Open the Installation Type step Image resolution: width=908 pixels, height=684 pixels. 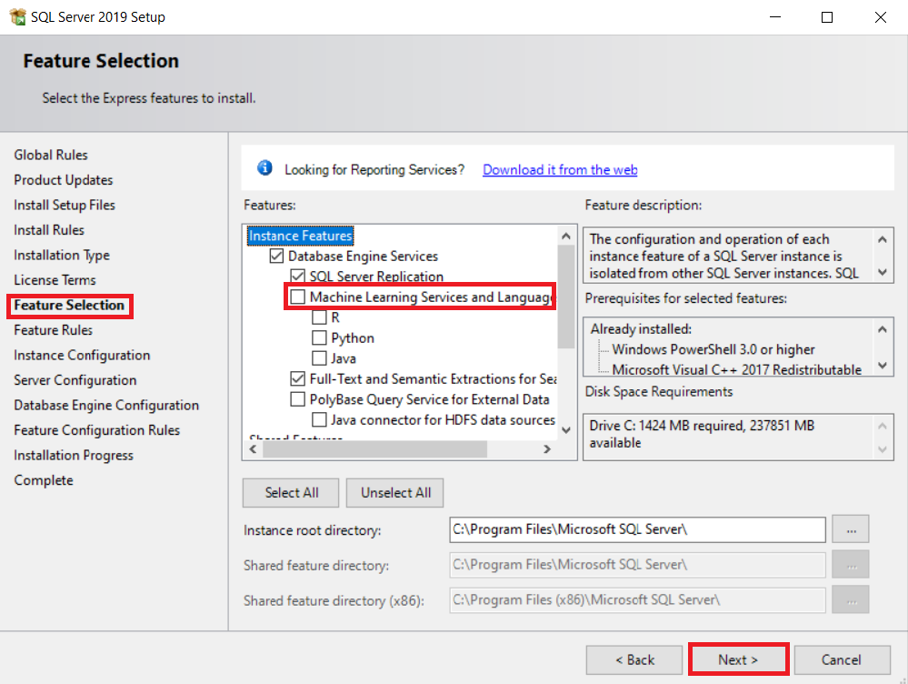[x=62, y=255]
